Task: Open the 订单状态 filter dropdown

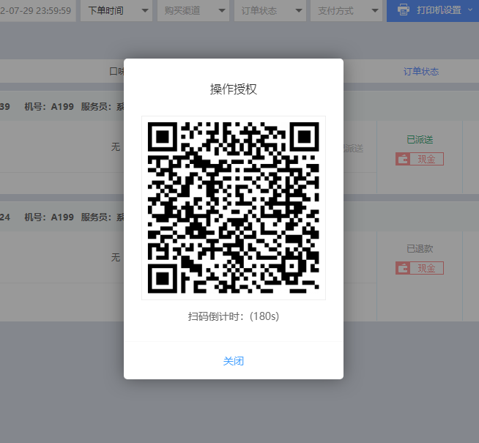Action: [270, 10]
